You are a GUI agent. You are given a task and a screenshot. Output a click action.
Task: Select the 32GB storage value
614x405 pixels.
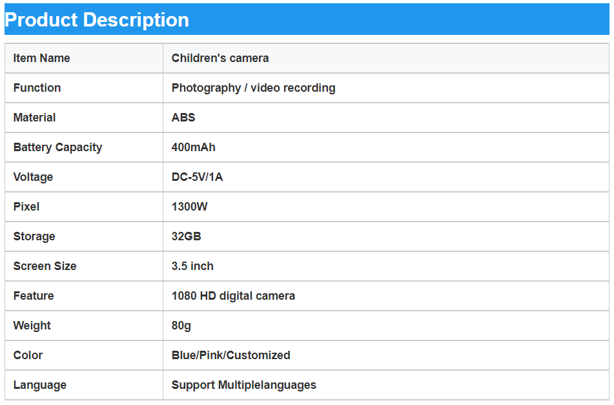point(186,236)
